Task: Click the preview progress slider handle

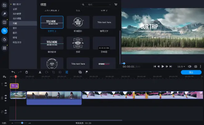Action: pyautogui.click(x=124, y=63)
